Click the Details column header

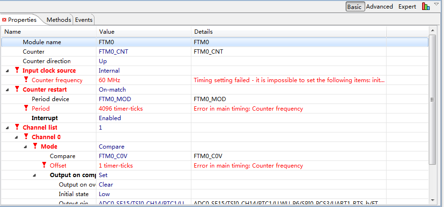click(203, 32)
